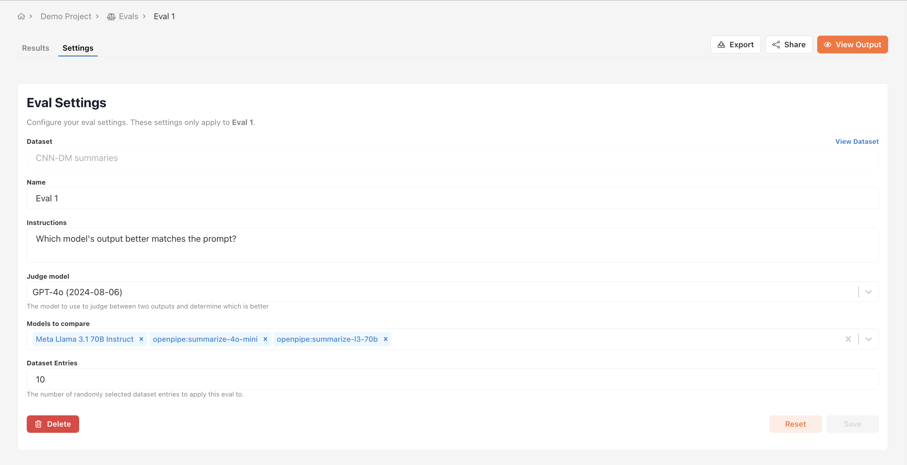Click the Export button
Screen dimensions: 907x465
(735, 45)
